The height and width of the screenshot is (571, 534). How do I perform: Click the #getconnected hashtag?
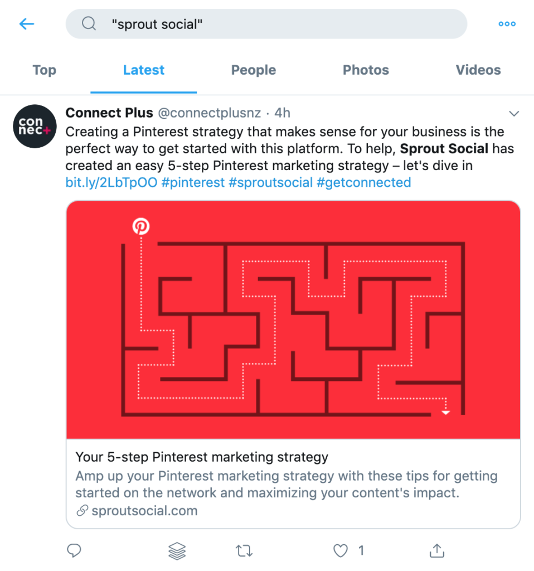click(363, 182)
